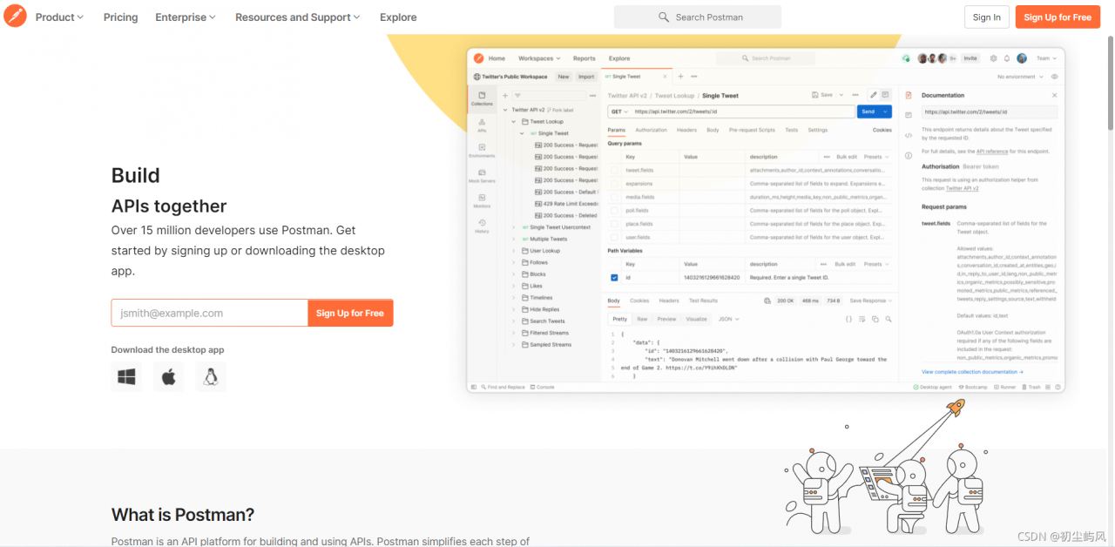Open Explore in site navigation

coord(398,17)
